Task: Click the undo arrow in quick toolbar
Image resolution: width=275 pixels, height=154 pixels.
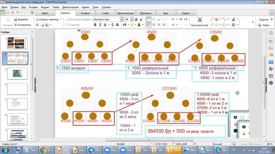Action: pyautogui.click(x=17, y=12)
